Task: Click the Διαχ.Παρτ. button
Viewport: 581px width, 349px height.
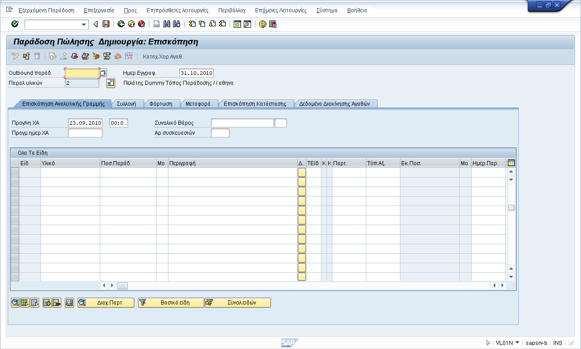Action: 106,303
